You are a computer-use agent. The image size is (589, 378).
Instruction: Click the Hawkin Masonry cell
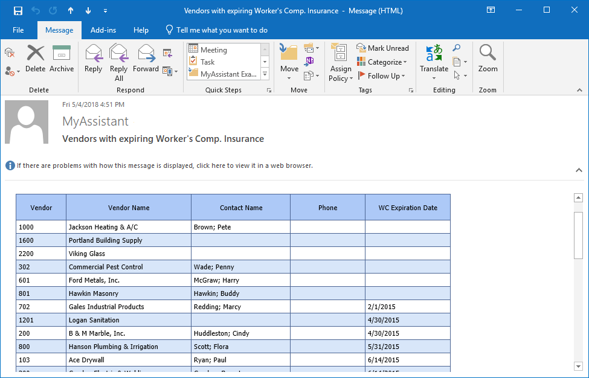[129, 293]
